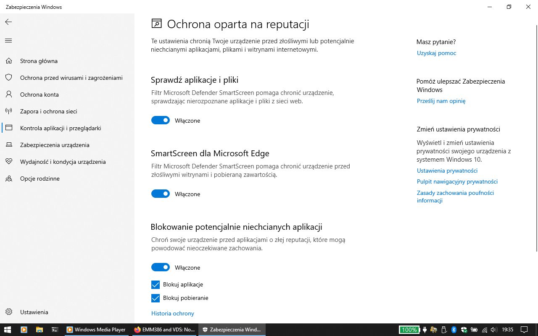538x336 pixels.
Task: Select Strona główna in the sidebar
Action: pos(67,61)
